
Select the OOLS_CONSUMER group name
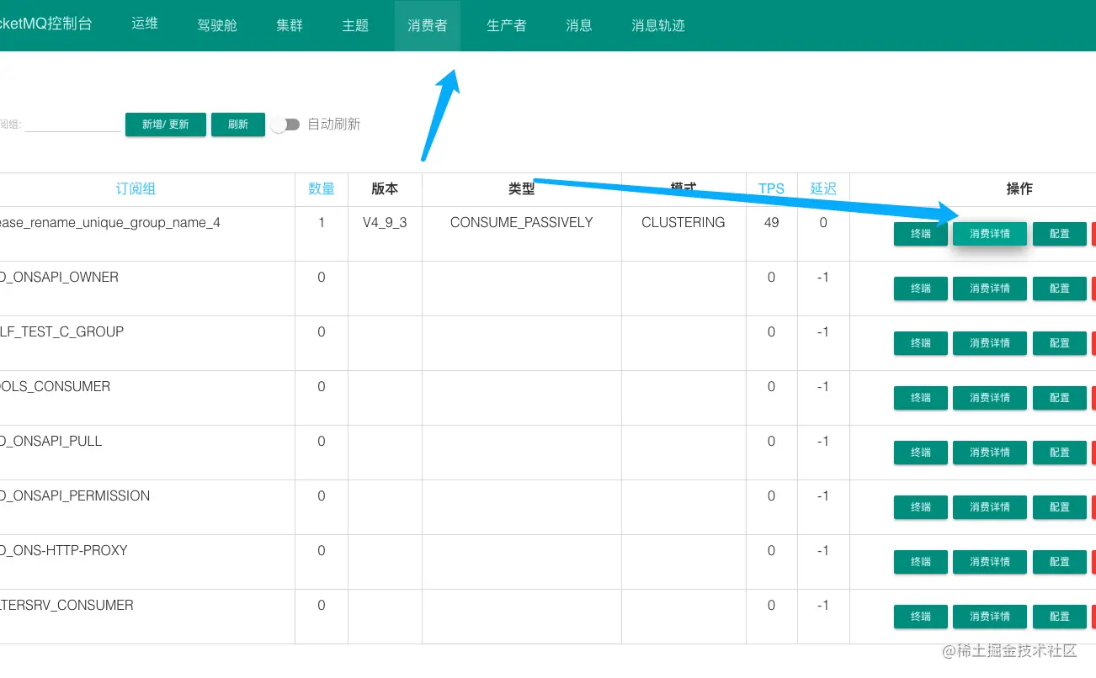click(x=55, y=387)
